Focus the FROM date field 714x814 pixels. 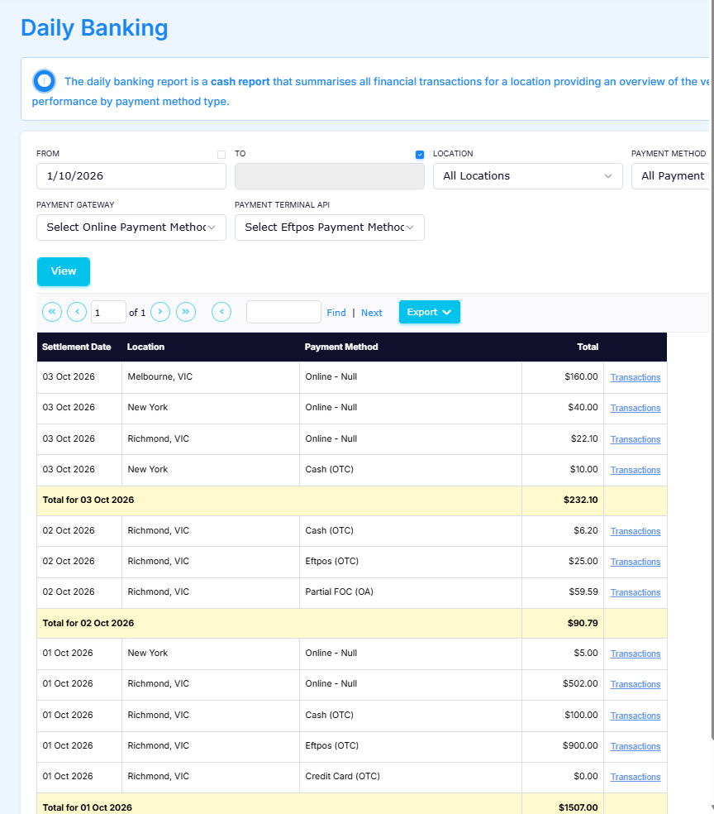[131, 176]
